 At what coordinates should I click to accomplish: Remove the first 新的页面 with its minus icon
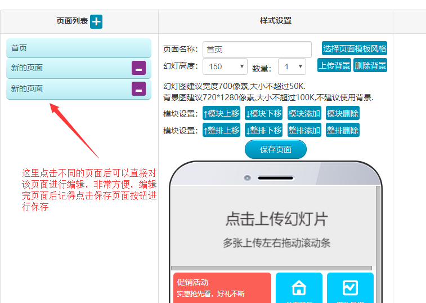138,68
